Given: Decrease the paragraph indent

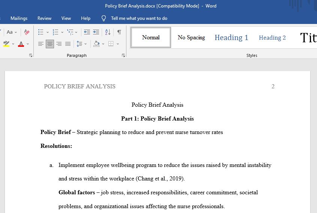Looking at the screenshot, I should [x=87, y=32].
